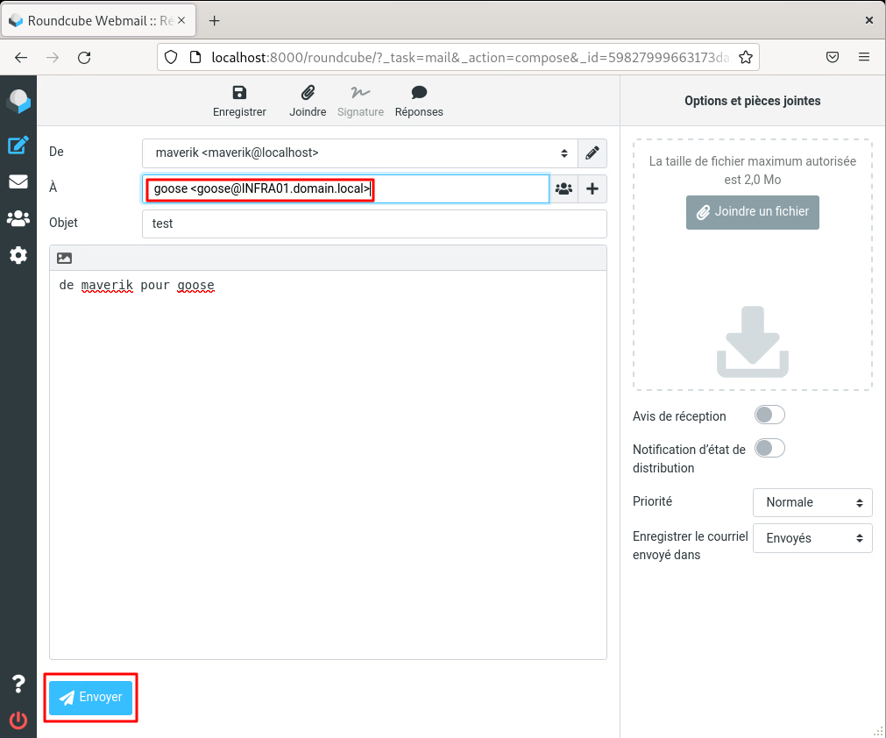Open Contacts icon in sidebar
Image resolution: width=886 pixels, height=738 pixels.
click(18, 218)
